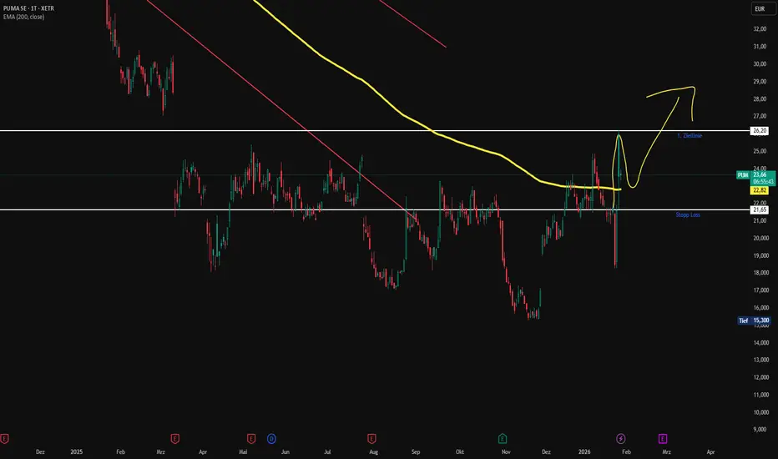Open the purple upcoming earnings marker
The image size is (778, 459).
(663, 439)
